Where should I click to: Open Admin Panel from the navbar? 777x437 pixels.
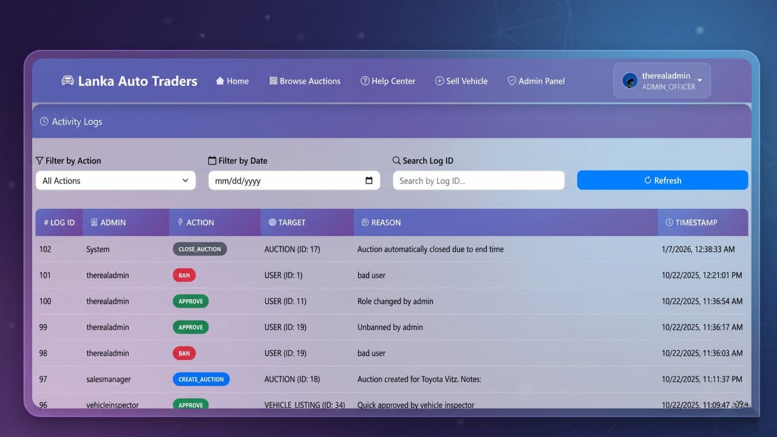pos(536,81)
